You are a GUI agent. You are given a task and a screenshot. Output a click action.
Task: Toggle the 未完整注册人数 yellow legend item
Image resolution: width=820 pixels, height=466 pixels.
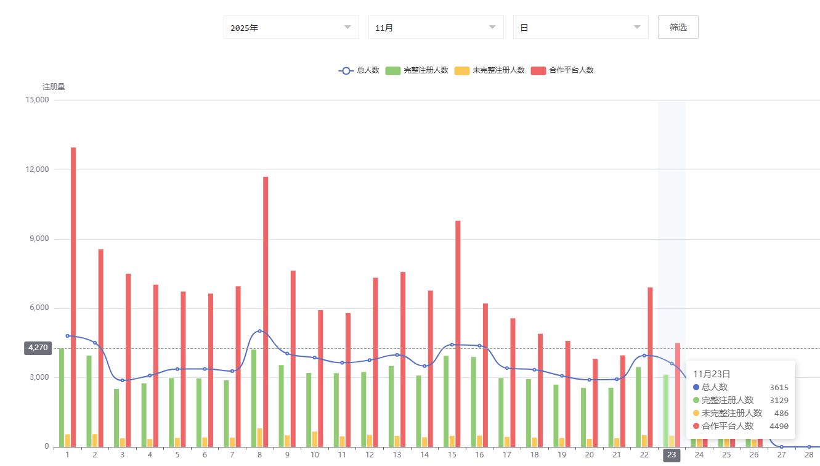pos(489,70)
